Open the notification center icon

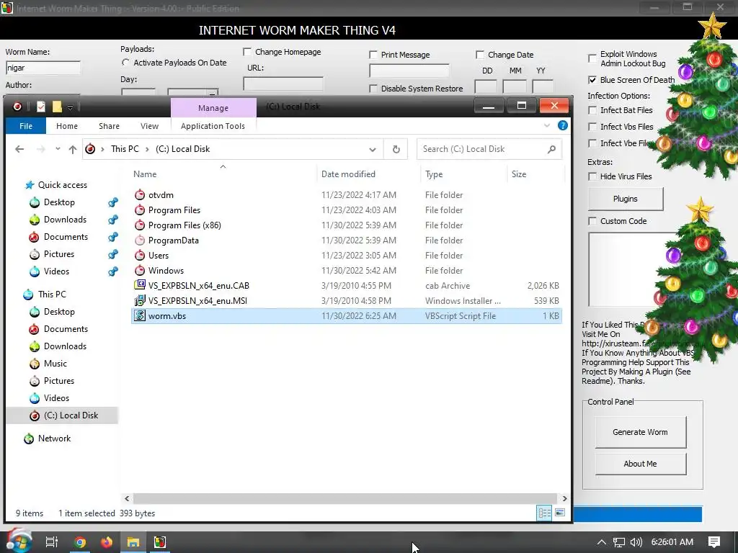coord(714,542)
